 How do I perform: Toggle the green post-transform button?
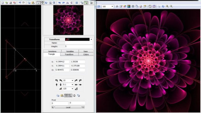point(86,3)
